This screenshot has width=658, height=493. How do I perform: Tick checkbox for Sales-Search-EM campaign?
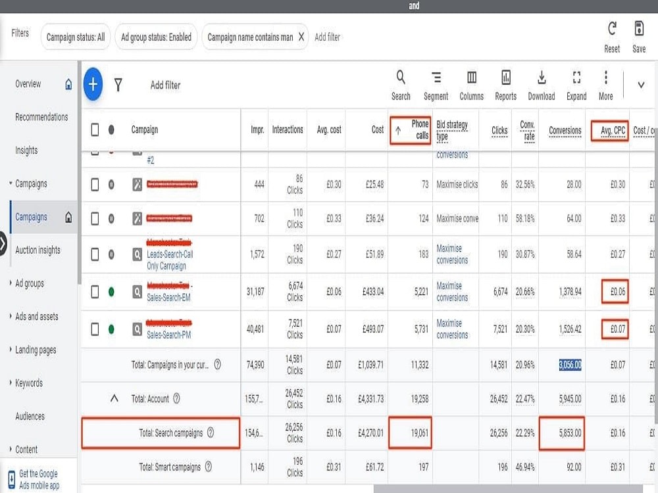click(x=95, y=291)
